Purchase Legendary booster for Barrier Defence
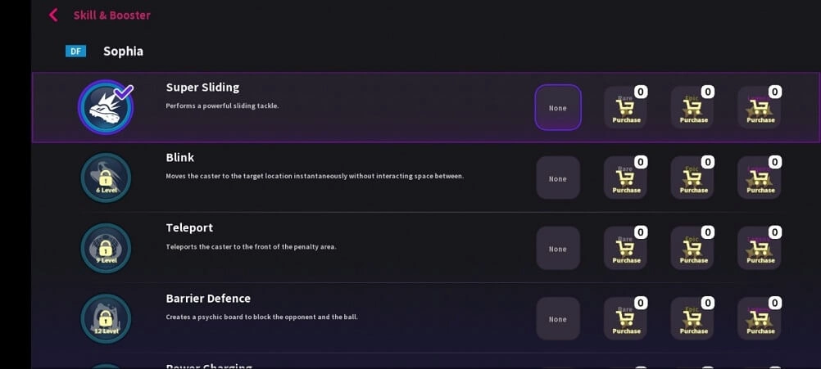This screenshot has width=821, height=369. pyautogui.click(x=760, y=319)
